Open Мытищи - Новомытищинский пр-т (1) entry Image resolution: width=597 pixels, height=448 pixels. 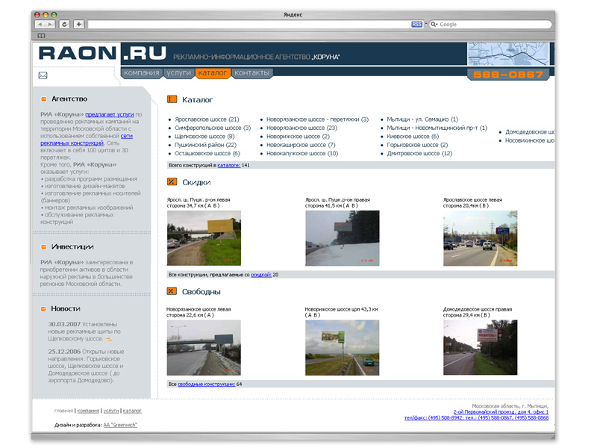437,128
